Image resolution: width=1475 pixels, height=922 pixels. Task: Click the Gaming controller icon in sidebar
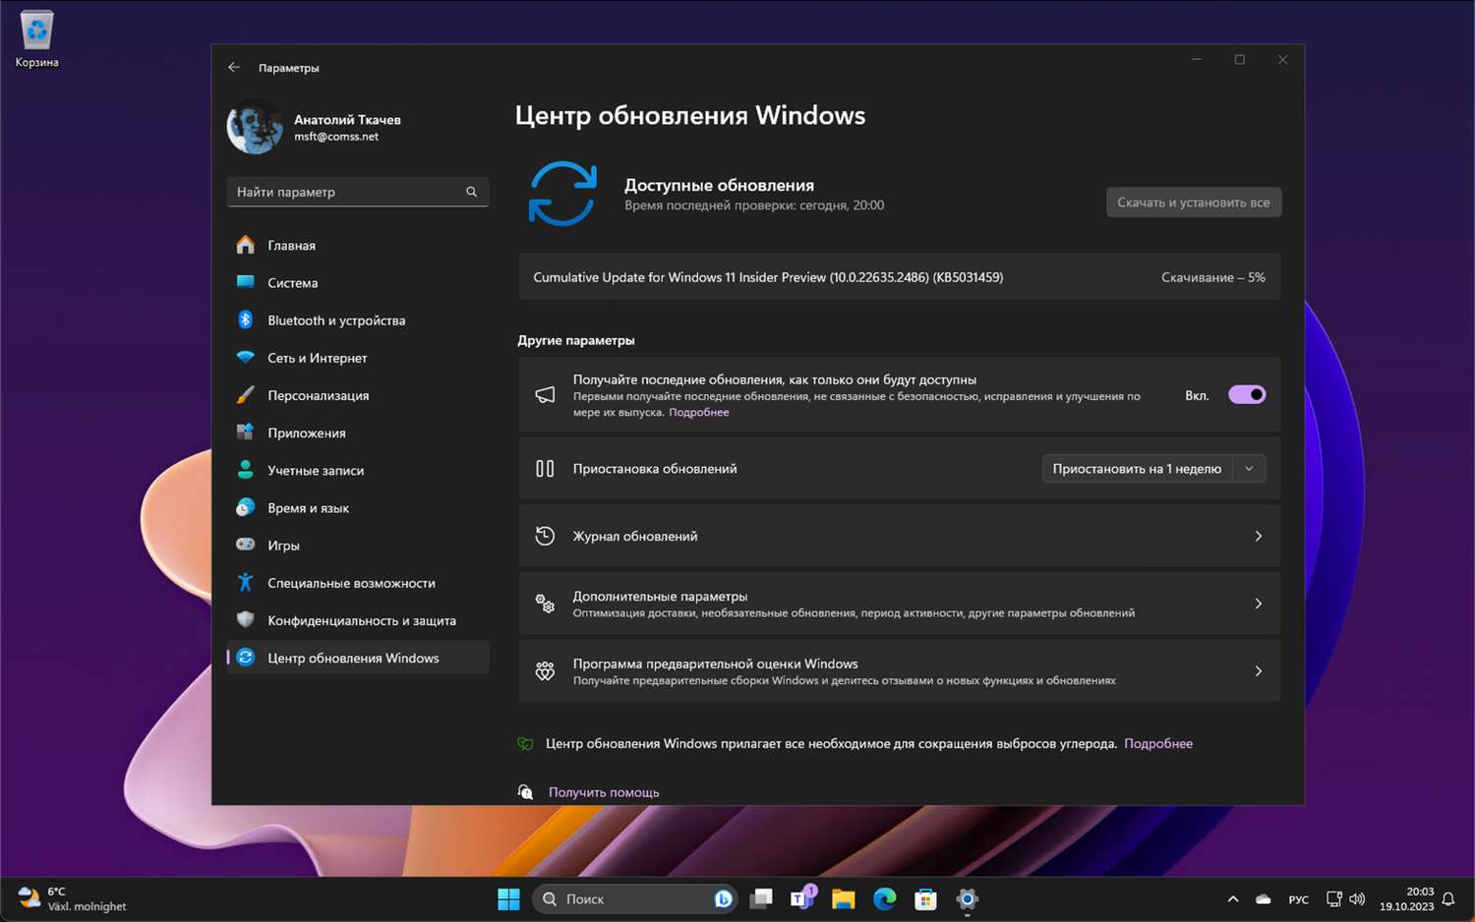(x=246, y=545)
